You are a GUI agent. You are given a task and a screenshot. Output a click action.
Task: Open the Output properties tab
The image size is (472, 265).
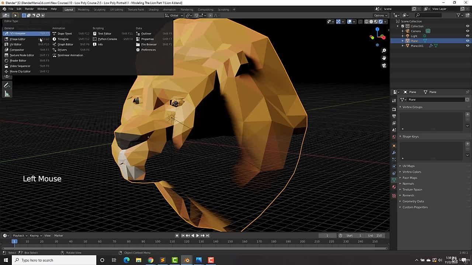[394, 116]
